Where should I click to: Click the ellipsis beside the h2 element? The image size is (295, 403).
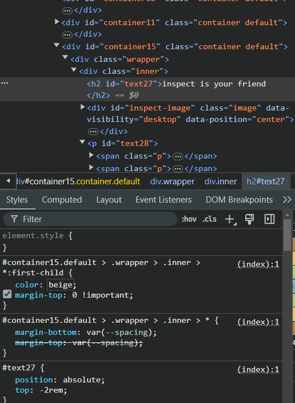[x=5, y=83]
